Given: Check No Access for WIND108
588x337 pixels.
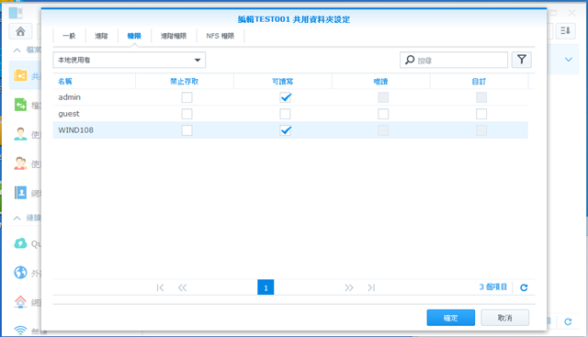Looking at the screenshot, I should coord(187,130).
